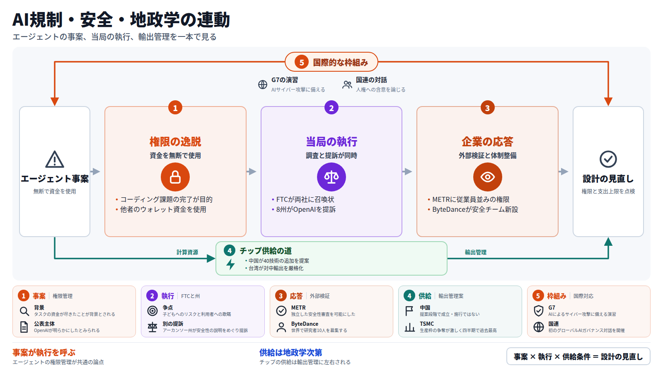663x373 pixels.
Task: Click the scales icon in 当局の執行 card
Action: [331, 177]
